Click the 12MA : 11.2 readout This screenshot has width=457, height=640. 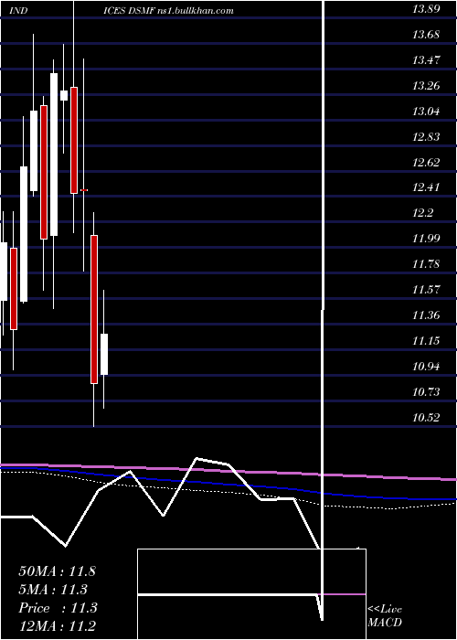(58, 626)
